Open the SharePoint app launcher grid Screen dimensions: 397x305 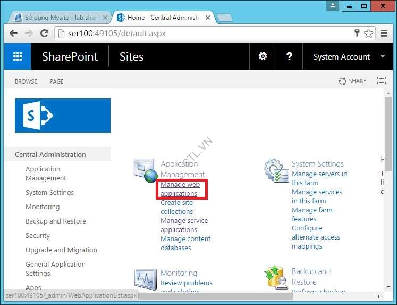tap(18, 56)
